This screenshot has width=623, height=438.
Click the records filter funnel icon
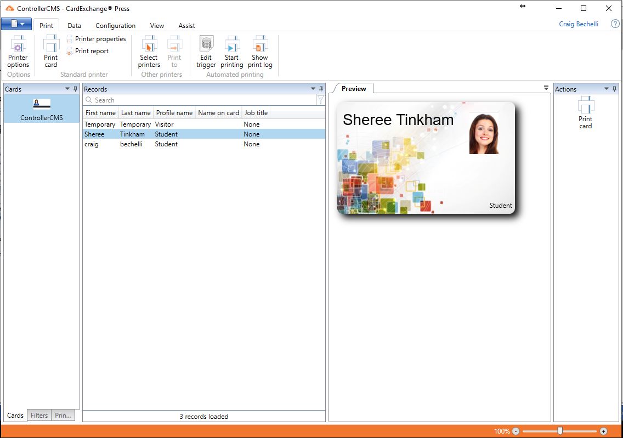(x=320, y=100)
